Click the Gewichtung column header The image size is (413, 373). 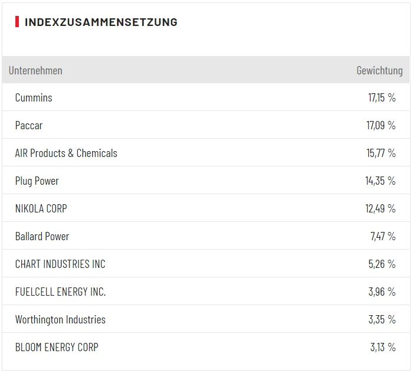pyautogui.click(x=379, y=70)
